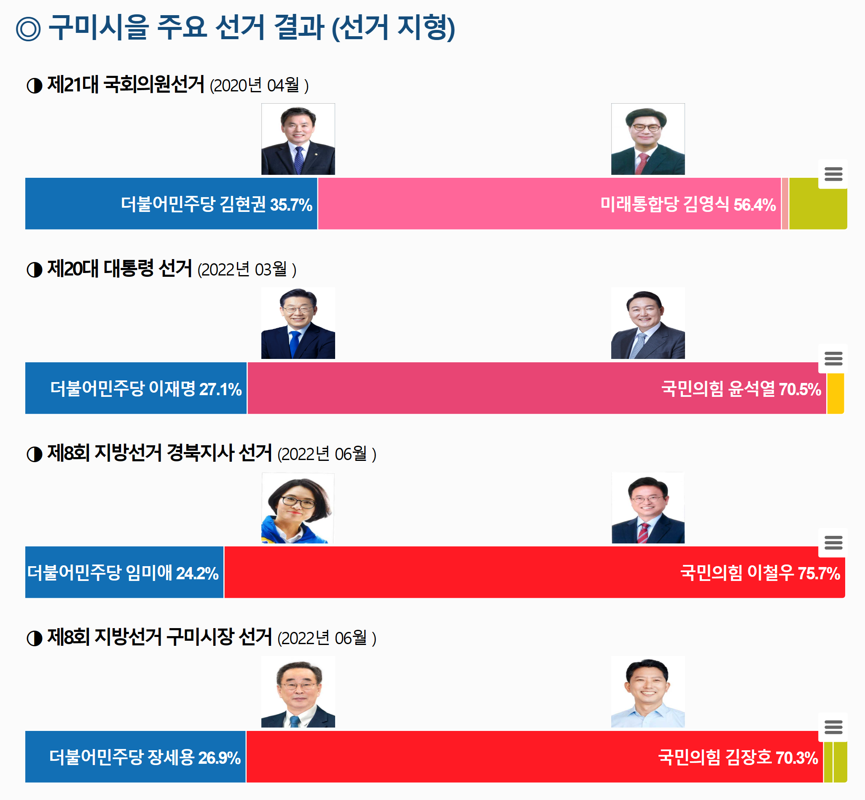The width and height of the screenshot is (865, 800).
Task: Click 윤석열 candidate photo
Action: tap(647, 324)
